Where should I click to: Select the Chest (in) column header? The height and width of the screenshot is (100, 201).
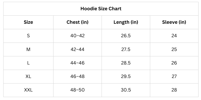(x=77, y=22)
